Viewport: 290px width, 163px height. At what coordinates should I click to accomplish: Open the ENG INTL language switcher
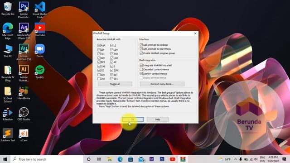pos(262,159)
